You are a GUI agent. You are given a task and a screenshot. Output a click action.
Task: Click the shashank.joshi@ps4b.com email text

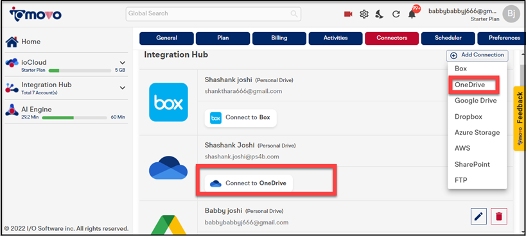click(x=242, y=156)
